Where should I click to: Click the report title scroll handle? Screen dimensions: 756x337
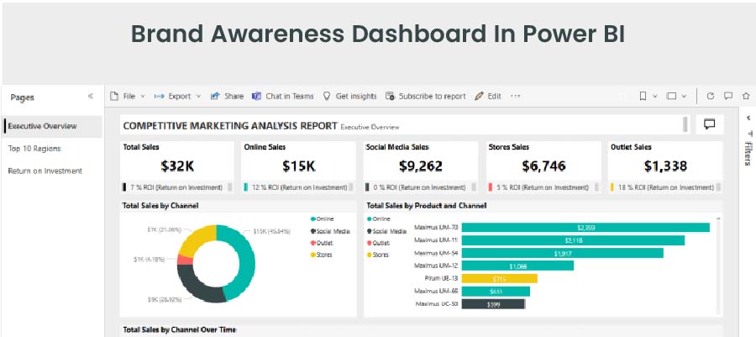(x=685, y=124)
